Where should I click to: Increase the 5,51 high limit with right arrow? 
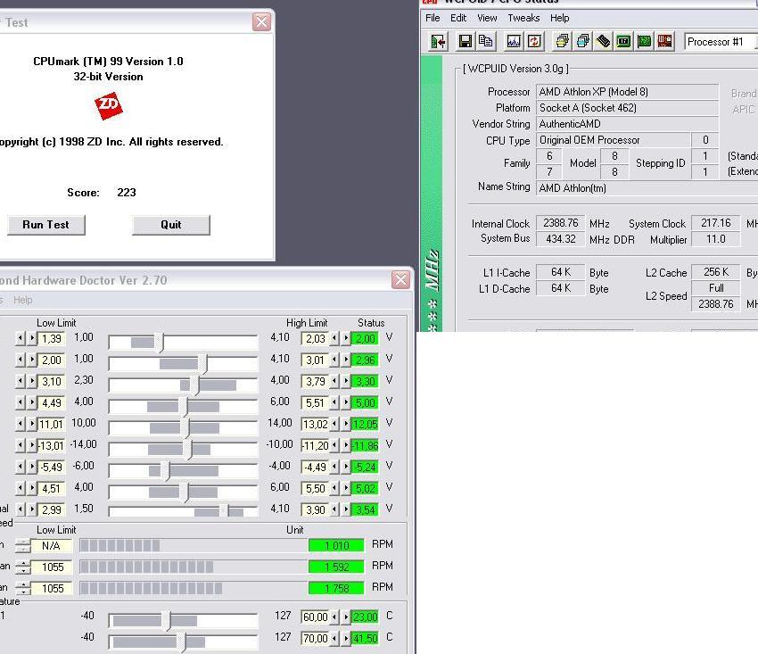click(346, 402)
